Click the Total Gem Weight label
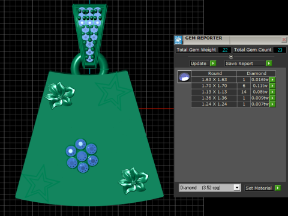 196,50
